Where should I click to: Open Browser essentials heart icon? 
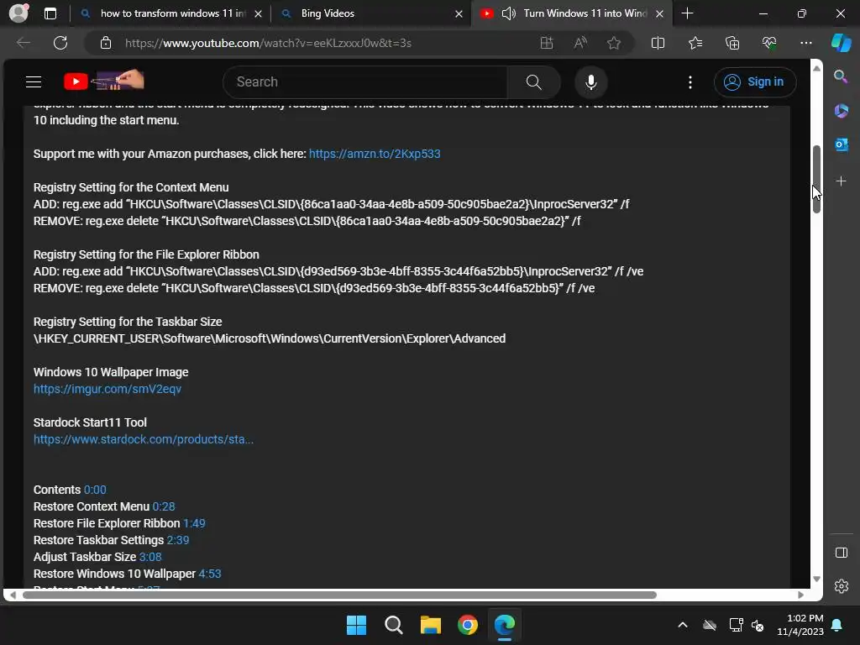[x=769, y=43]
